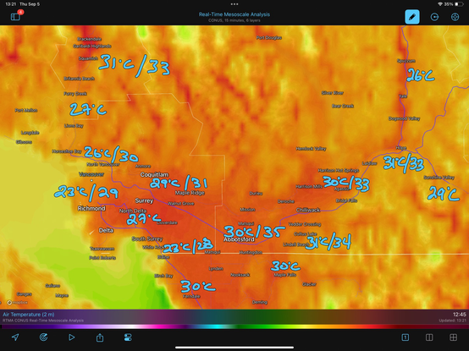469x351 pixels.
Task: Tap the Glacier map label
Action: pos(309,284)
